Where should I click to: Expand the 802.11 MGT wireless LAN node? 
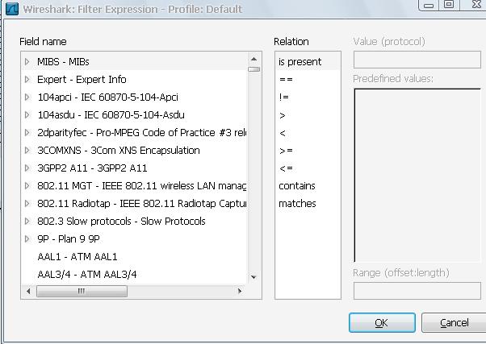27,185
